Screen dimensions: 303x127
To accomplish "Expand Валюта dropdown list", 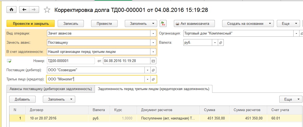I will (x=215, y=43).
